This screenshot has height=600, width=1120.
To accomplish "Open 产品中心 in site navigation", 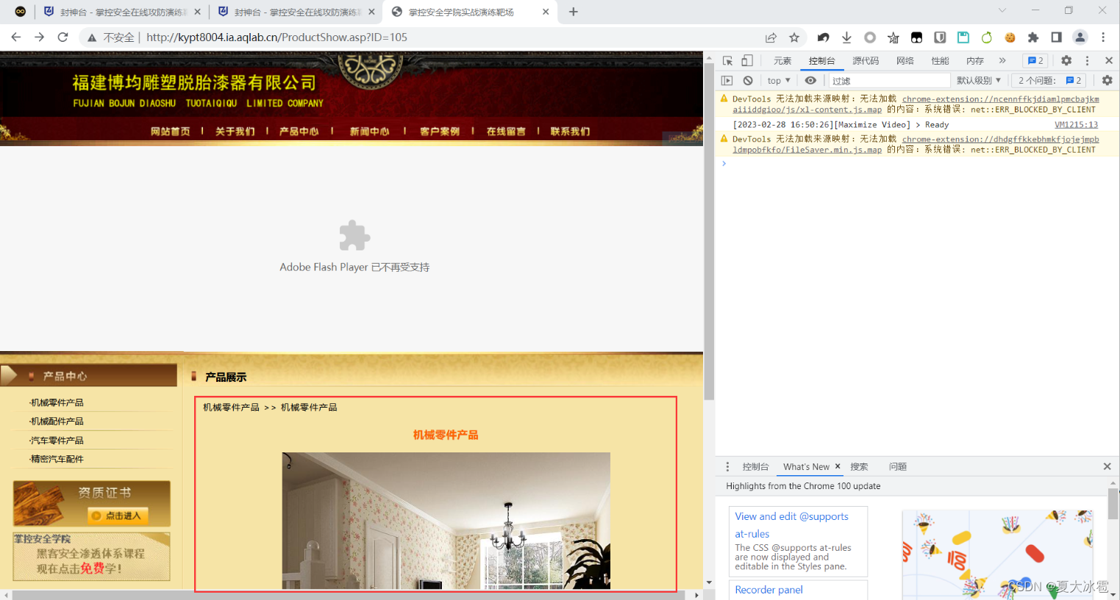I will (x=299, y=131).
